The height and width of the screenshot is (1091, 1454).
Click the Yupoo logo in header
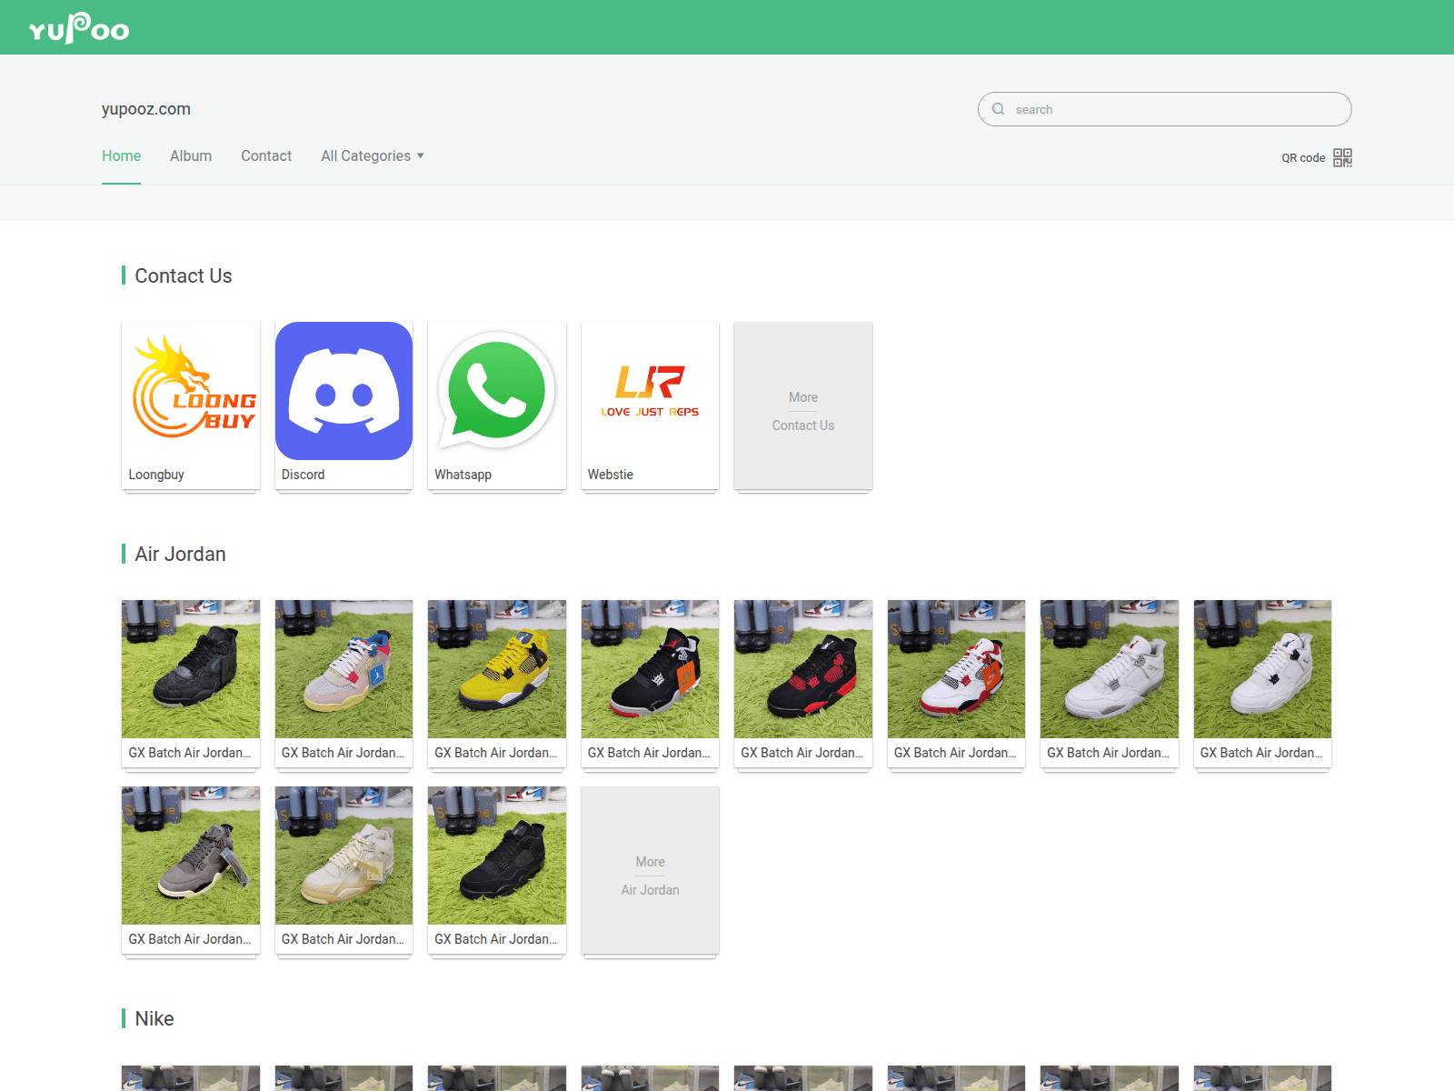[79, 28]
